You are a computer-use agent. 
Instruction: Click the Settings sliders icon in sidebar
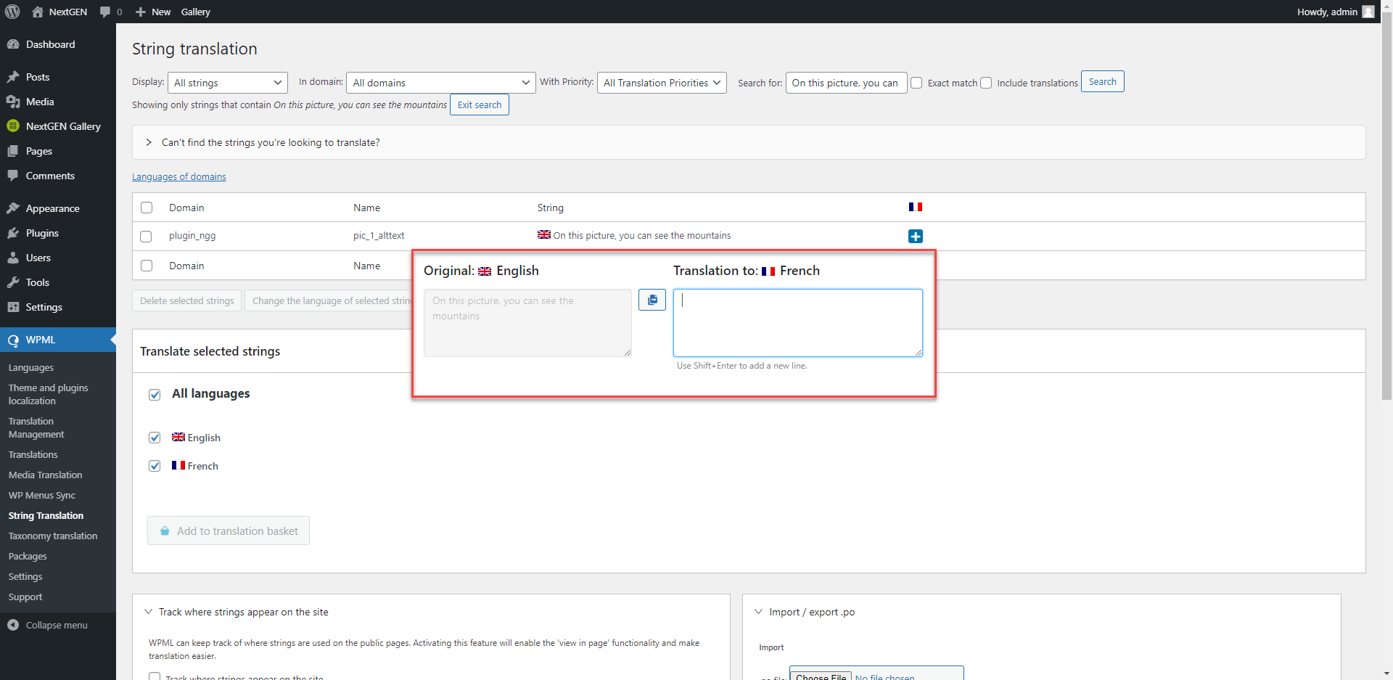point(13,307)
